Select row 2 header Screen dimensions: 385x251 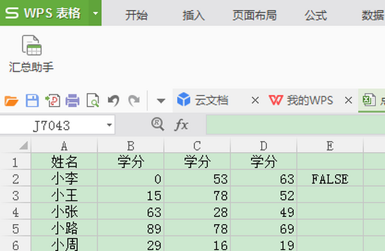pyautogui.click(x=15, y=178)
